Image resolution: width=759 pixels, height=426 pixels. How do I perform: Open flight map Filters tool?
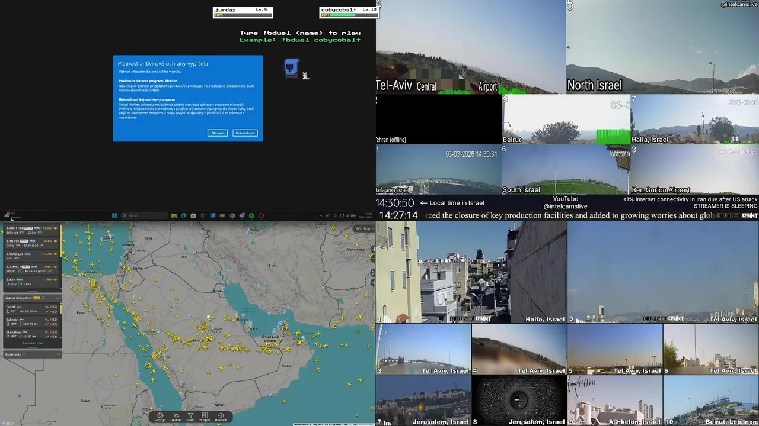190,417
